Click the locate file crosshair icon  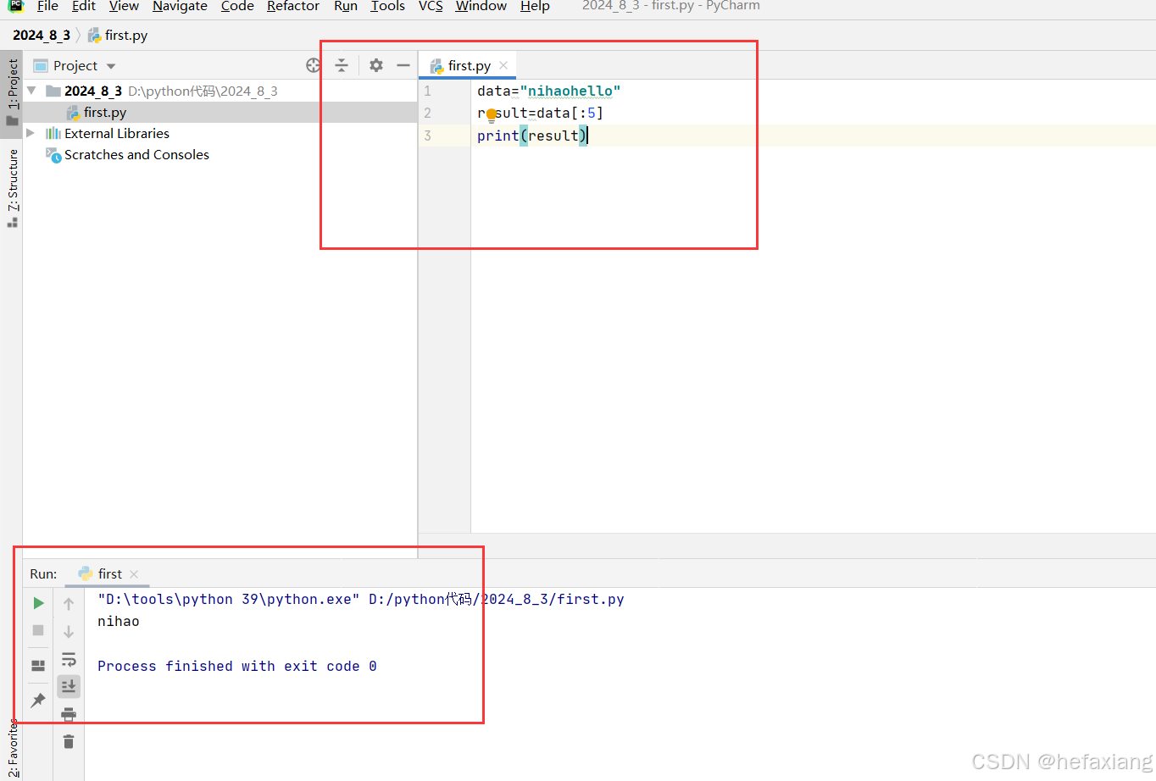(313, 65)
